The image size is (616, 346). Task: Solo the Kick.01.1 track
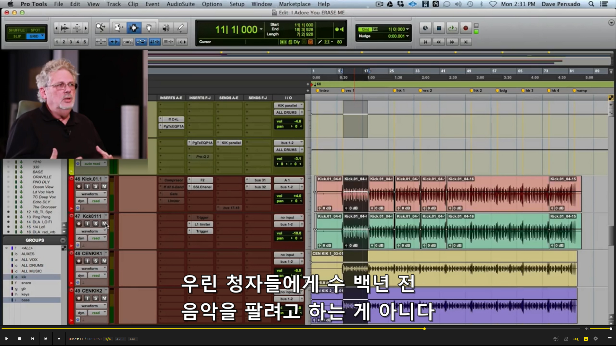click(96, 186)
